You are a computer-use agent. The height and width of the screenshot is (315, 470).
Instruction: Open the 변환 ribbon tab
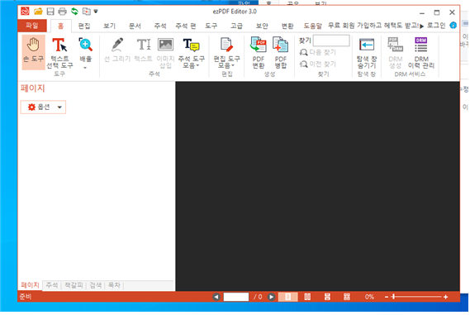click(287, 26)
